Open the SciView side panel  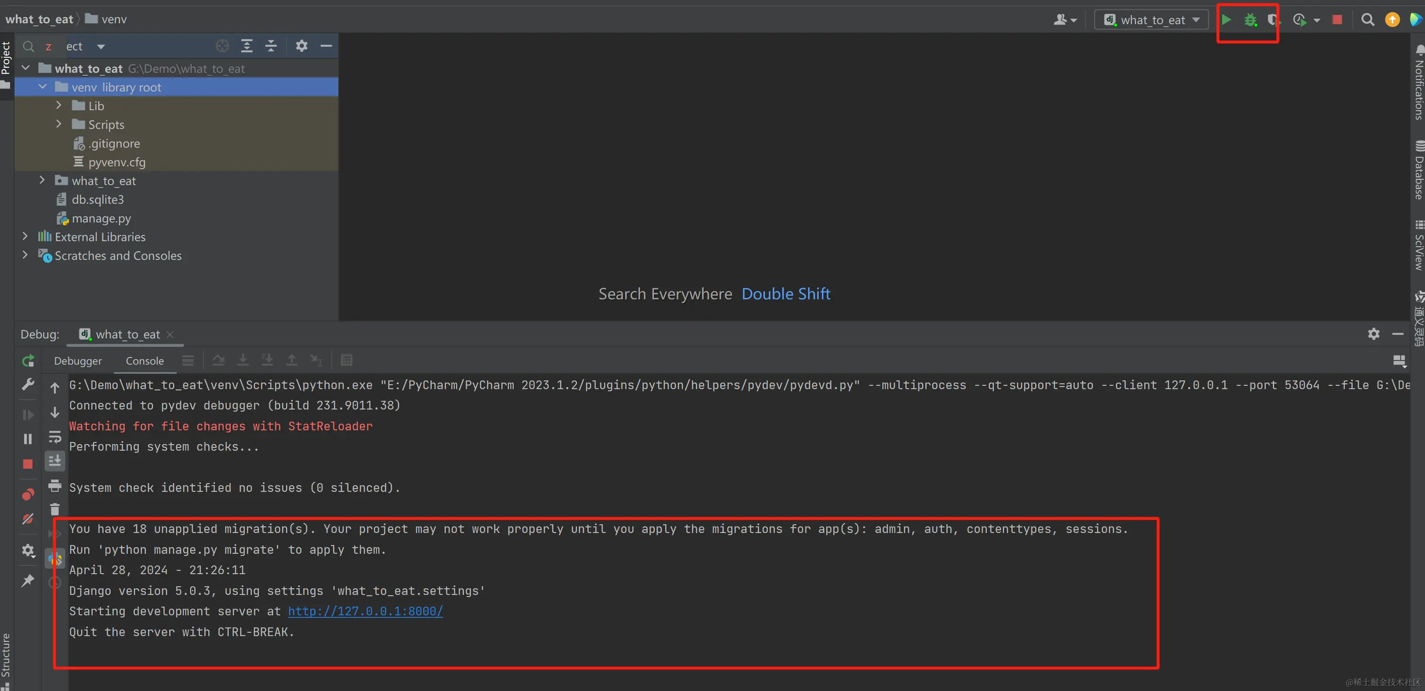[1418, 245]
